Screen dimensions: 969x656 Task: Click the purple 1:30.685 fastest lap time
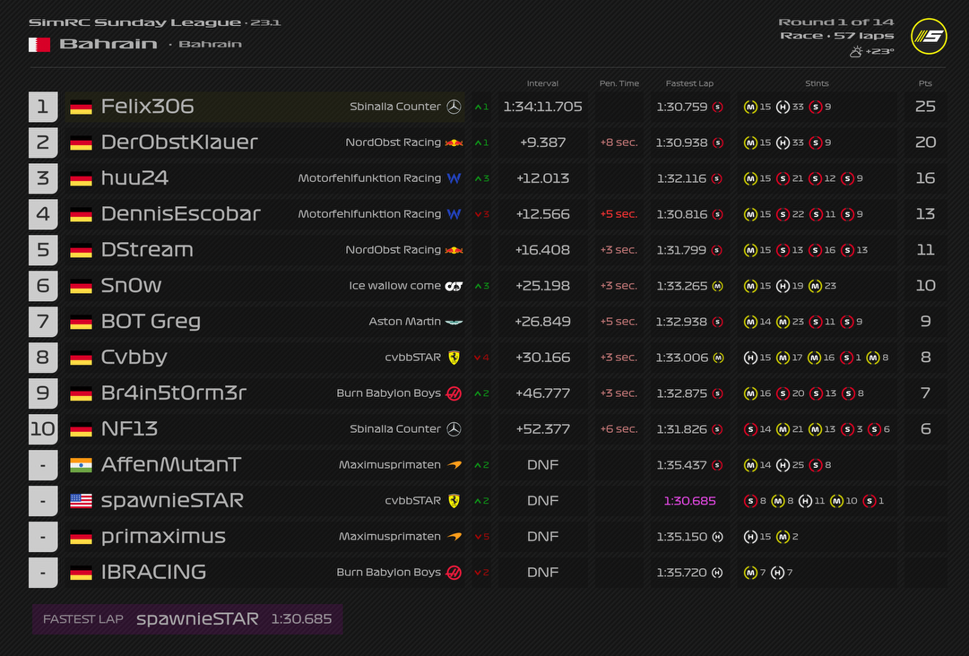pos(689,501)
